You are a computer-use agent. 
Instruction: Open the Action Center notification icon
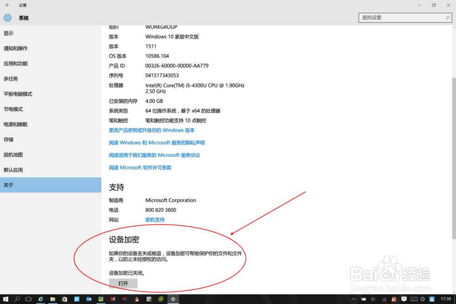click(404, 299)
